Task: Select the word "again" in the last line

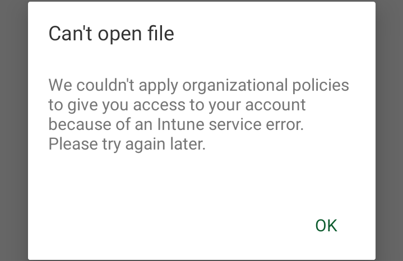Action: [x=140, y=145]
